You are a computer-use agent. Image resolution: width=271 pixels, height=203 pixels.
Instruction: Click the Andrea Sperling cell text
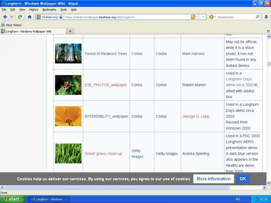click(196, 154)
